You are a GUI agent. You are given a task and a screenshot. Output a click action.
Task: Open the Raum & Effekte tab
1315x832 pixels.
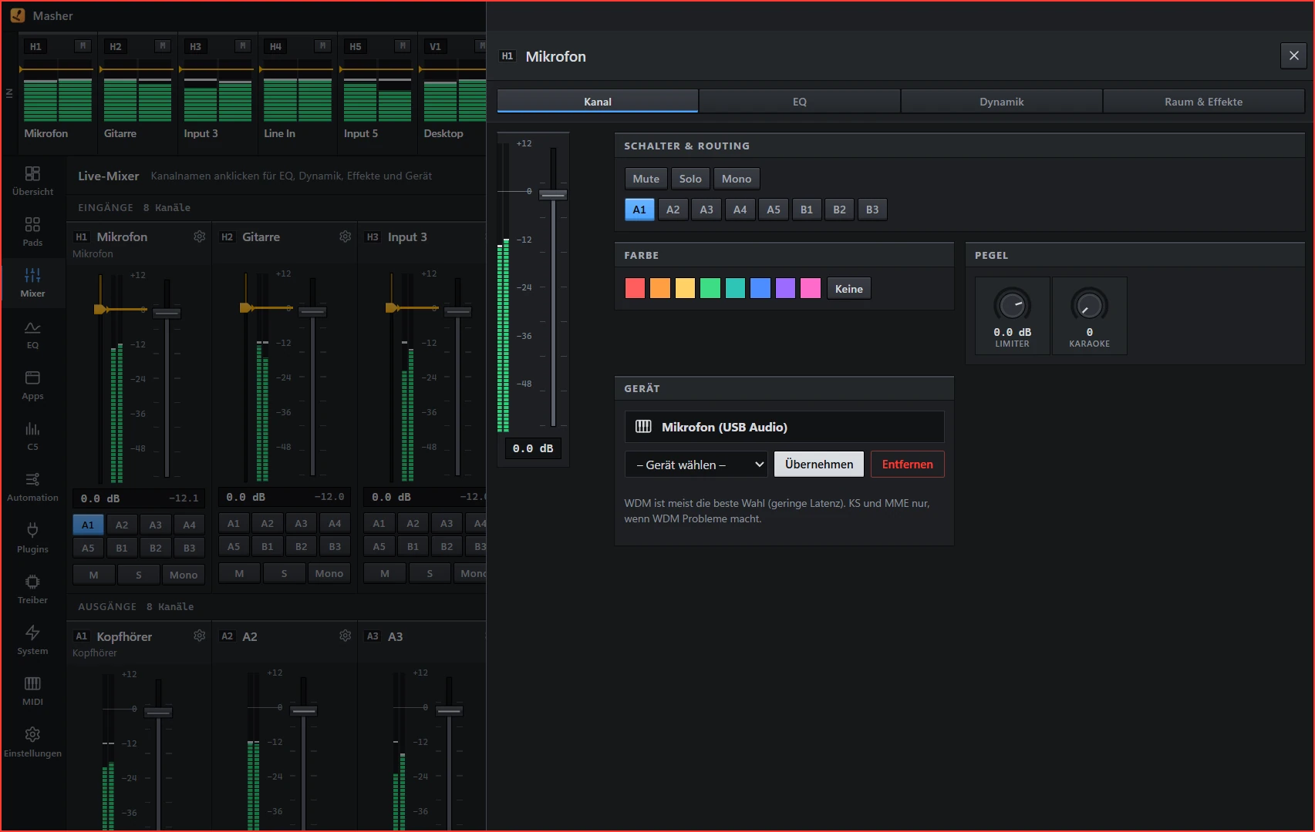tap(1204, 102)
